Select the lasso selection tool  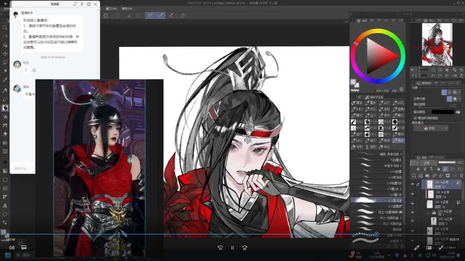point(5,63)
